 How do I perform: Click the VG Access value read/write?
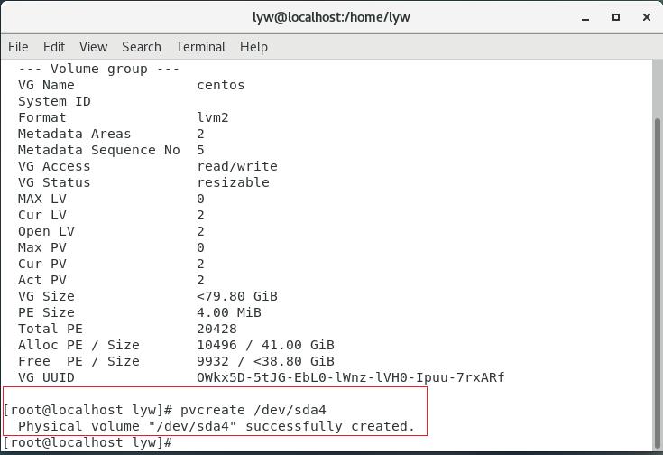click(x=237, y=166)
